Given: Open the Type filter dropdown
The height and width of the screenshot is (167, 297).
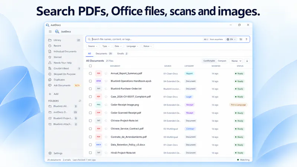Looking at the screenshot, I should (106, 46).
